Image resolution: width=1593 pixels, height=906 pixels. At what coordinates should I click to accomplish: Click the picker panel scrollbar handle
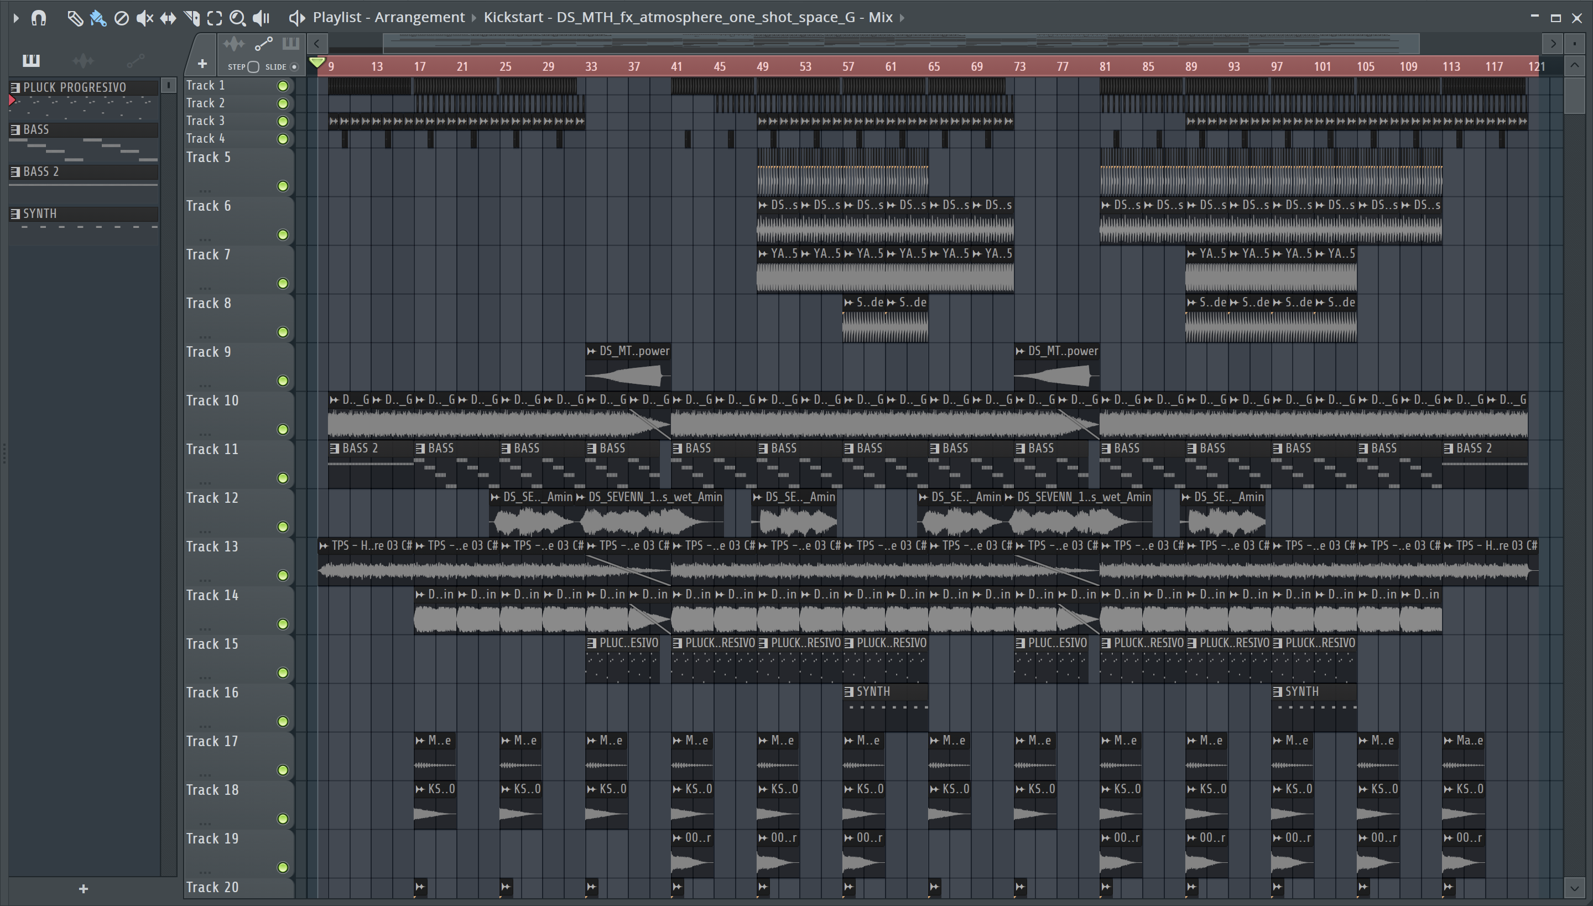click(x=168, y=85)
